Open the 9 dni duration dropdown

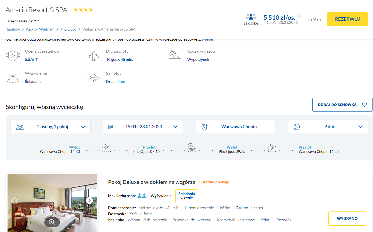[x=328, y=127]
